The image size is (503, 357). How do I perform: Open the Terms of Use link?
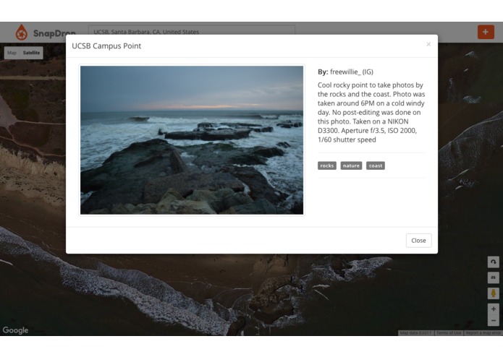pyautogui.click(x=449, y=333)
